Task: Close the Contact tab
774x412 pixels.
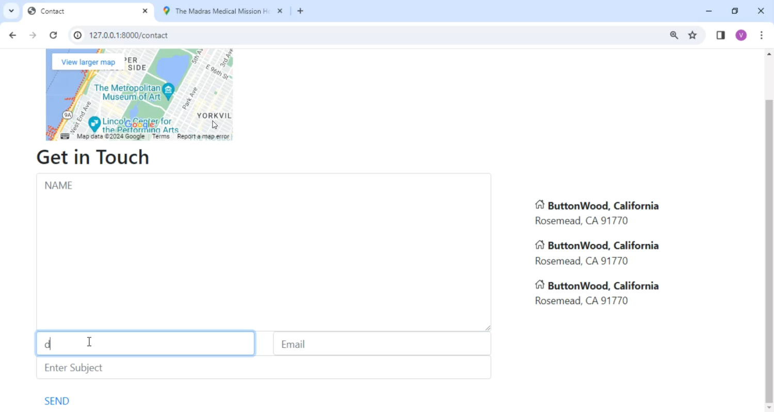Action: (x=145, y=11)
